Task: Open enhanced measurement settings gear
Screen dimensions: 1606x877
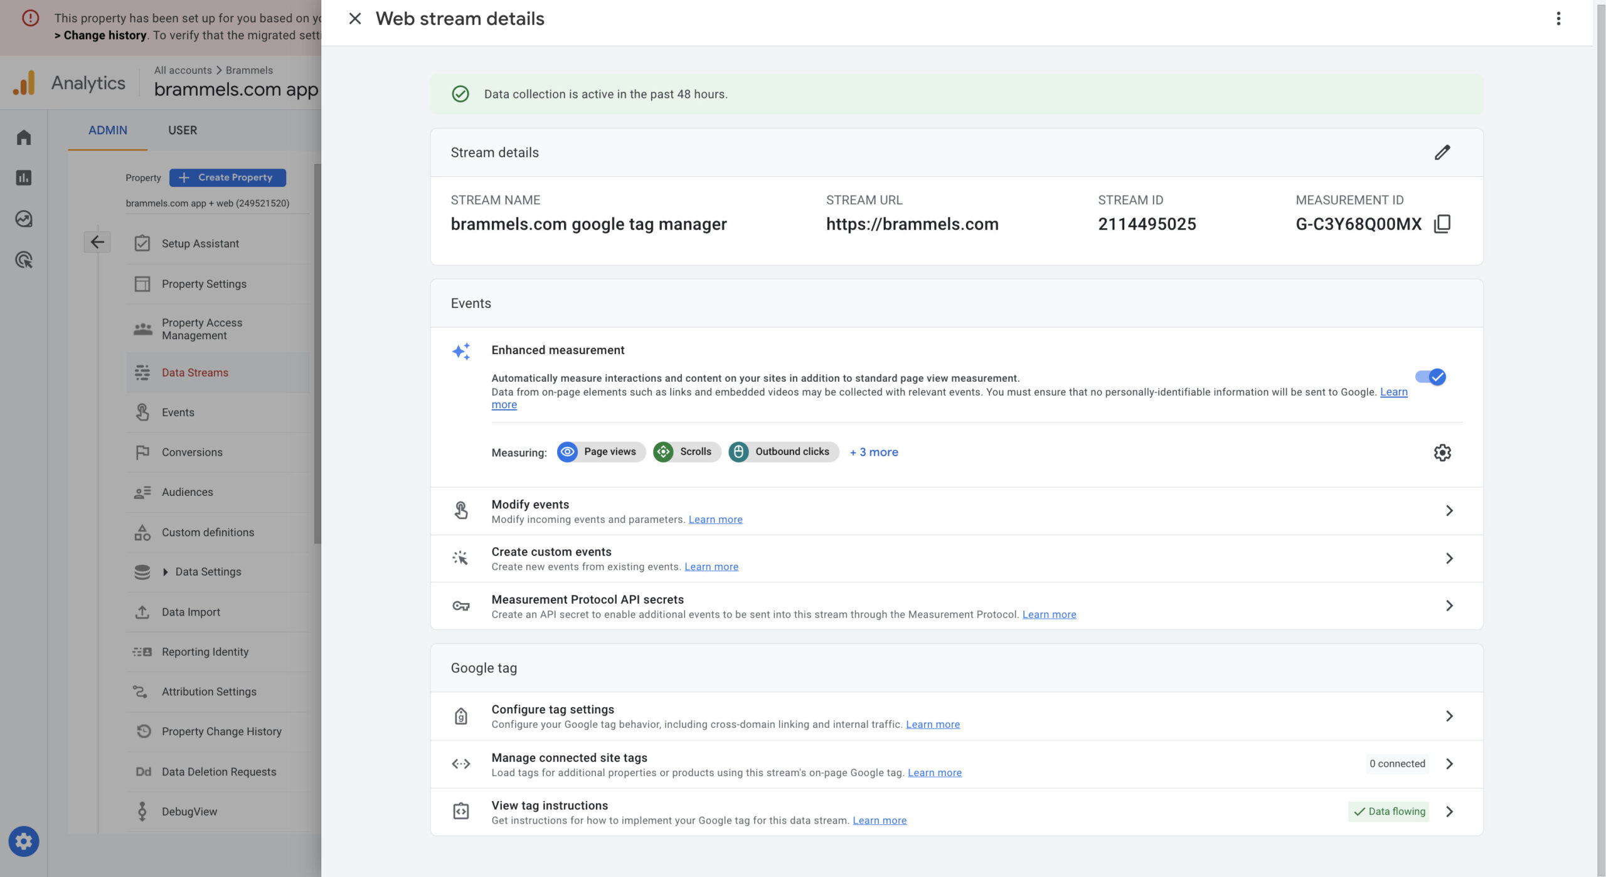Action: 1442,452
